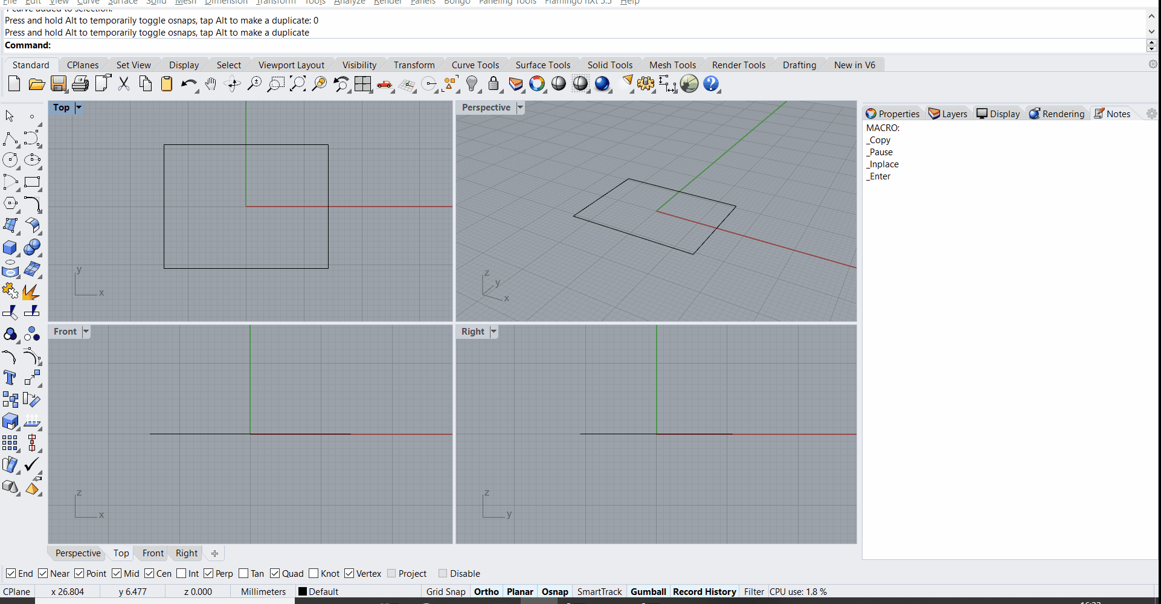Toggle the Cen osnap checkbox
Screen dimensions: 1161x604
(149, 573)
